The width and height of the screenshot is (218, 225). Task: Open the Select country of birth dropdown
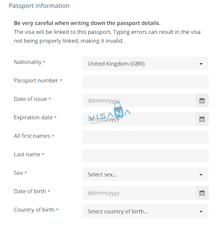[x=145, y=211]
